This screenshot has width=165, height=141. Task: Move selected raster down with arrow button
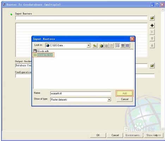tap(152, 45)
